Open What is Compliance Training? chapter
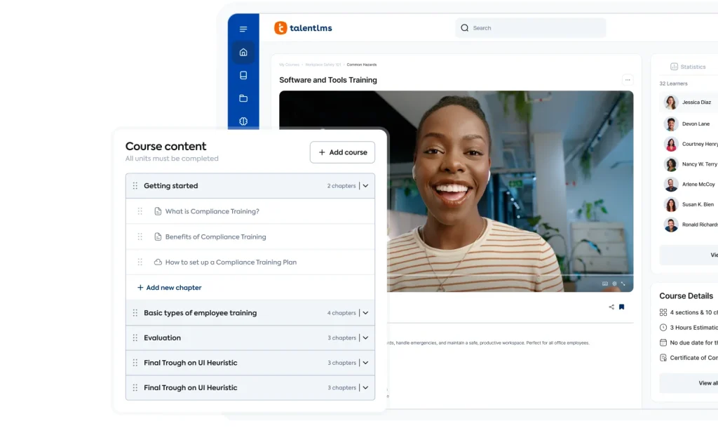The height and width of the screenshot is (440, 718). [x=212, y=211]
